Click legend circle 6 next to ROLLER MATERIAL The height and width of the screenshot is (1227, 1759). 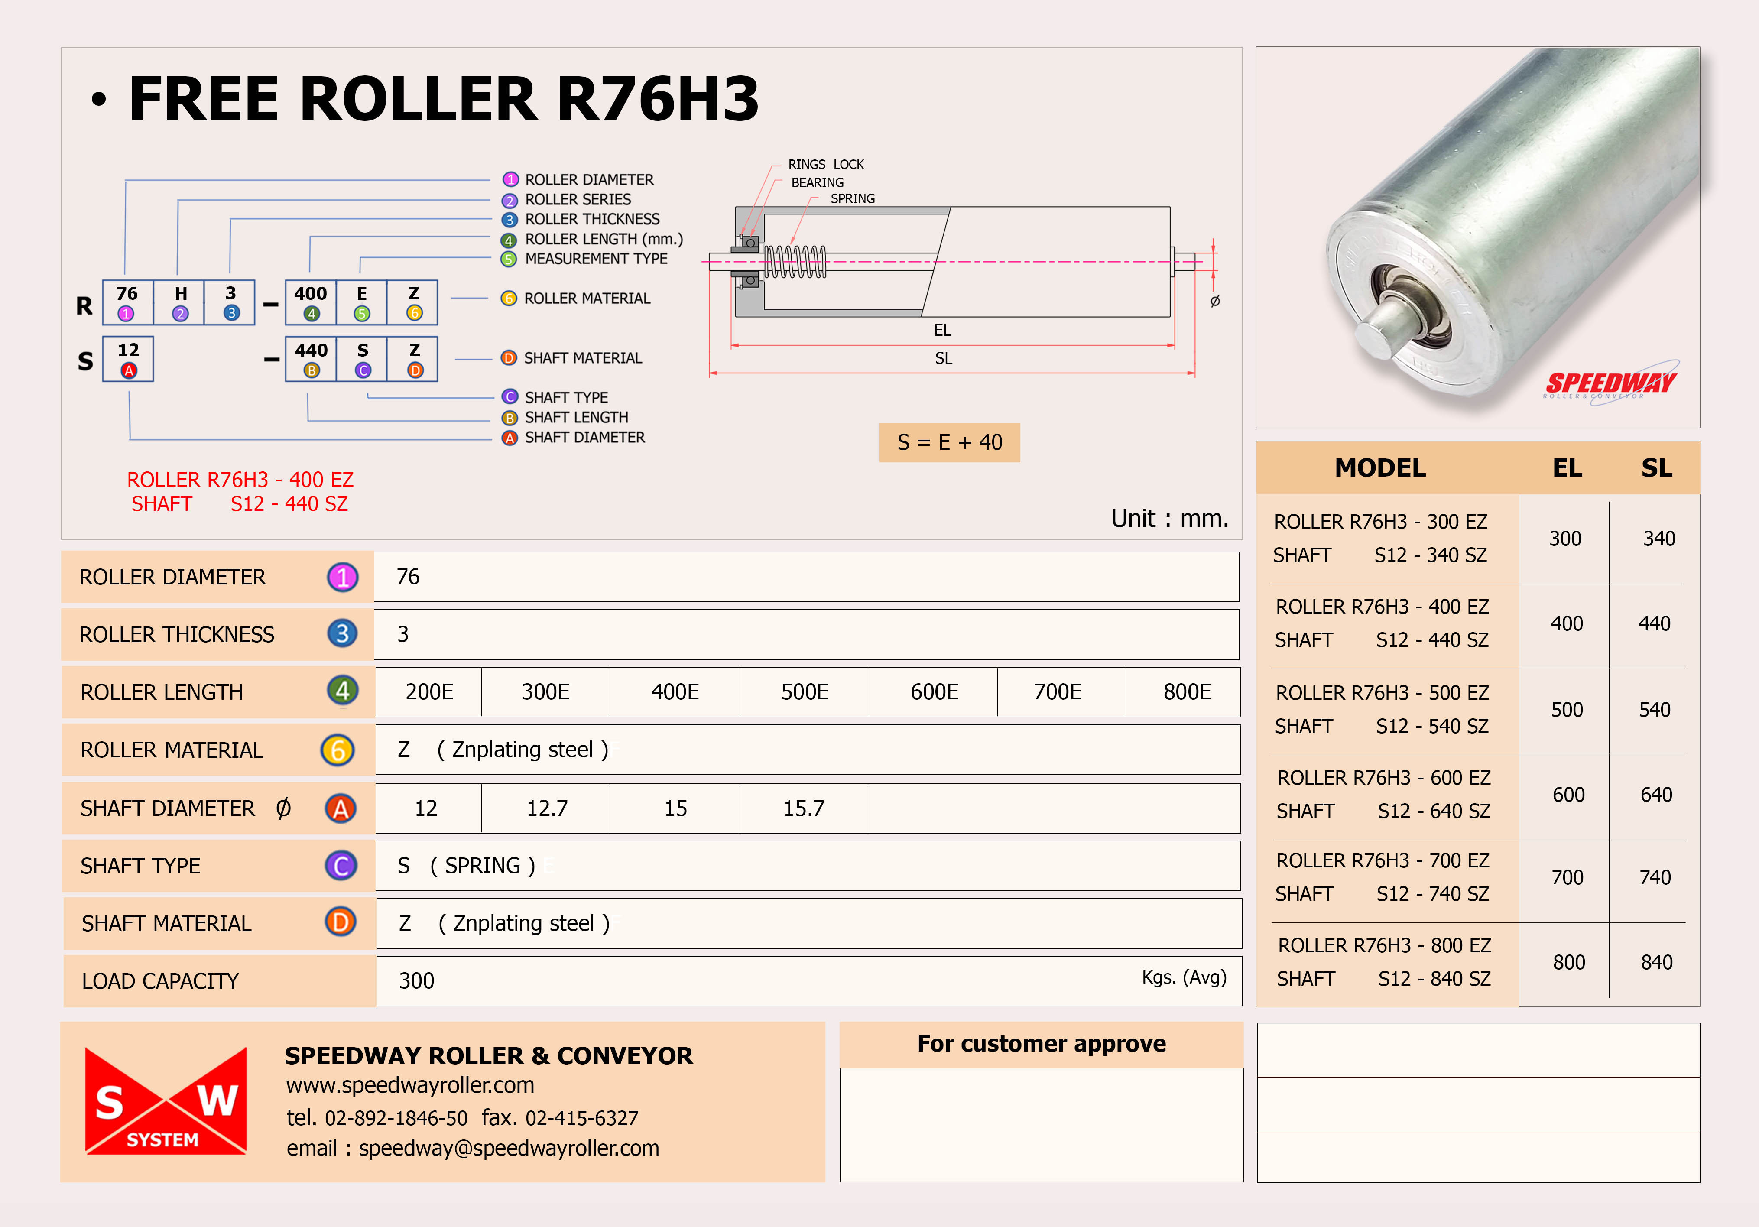click(x=509, y=299)
